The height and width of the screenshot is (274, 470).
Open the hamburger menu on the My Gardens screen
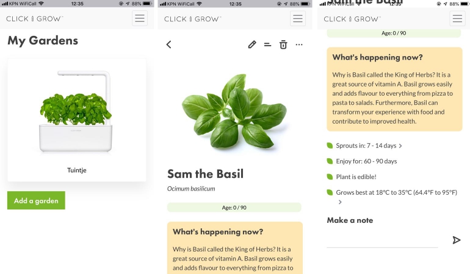(x=140, y=18)
